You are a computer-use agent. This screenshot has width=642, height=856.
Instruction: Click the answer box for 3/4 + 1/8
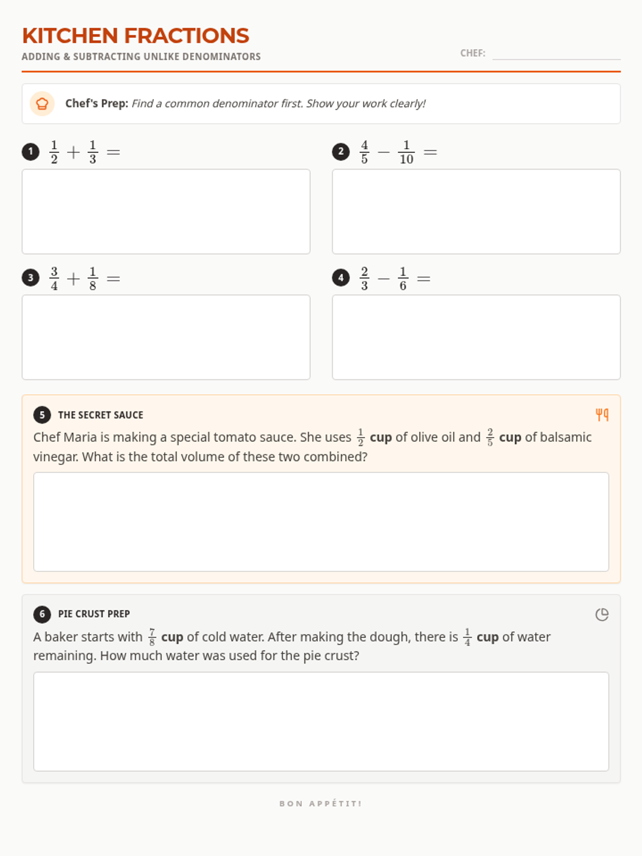tap(166, 337)
